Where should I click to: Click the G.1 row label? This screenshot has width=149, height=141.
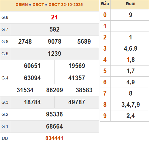[x=5, y=126]
